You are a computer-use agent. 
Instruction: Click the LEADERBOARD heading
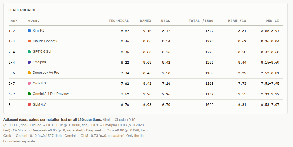[22, 10]
